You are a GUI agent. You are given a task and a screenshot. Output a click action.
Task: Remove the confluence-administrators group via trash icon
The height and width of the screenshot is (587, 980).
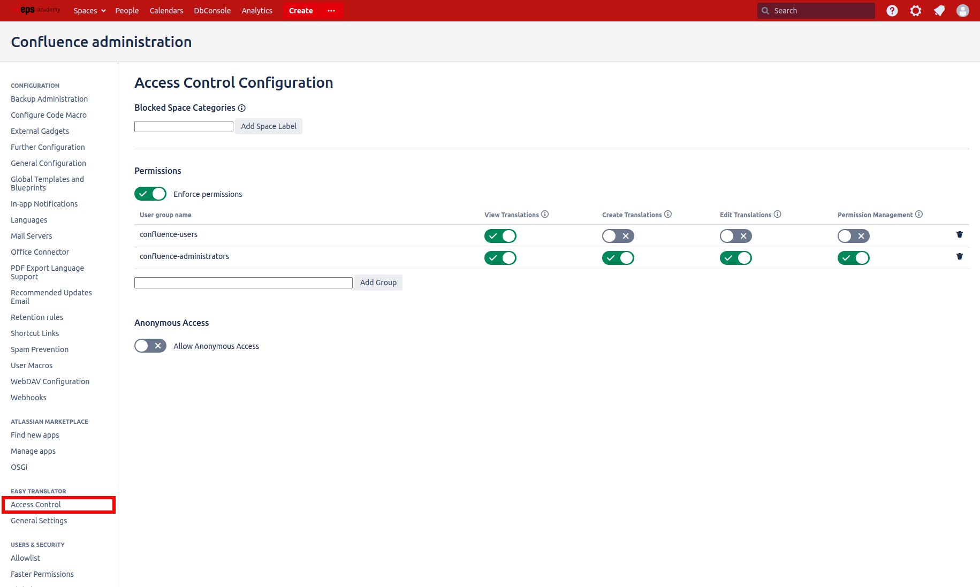(x=959, y=256)
